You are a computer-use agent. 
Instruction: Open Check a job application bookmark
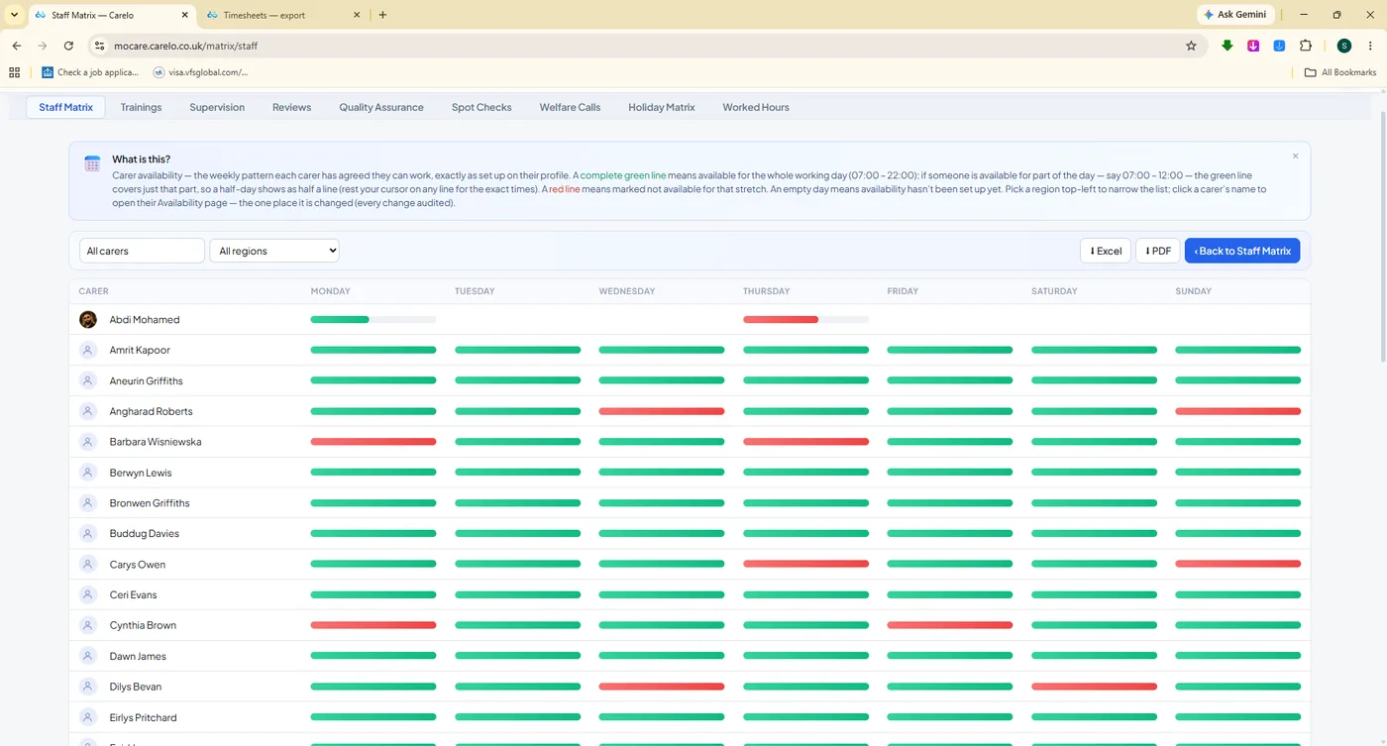(90, 72)
